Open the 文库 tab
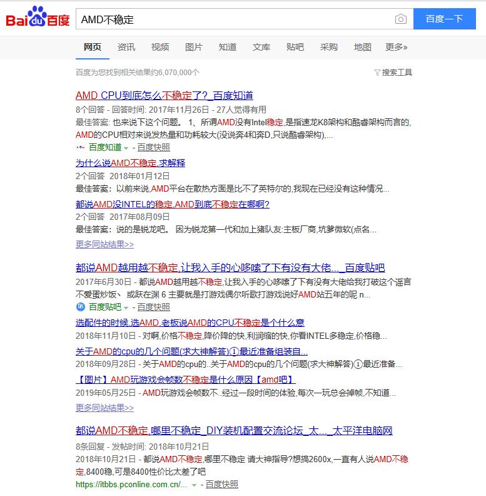This screenshot has height=496, width=486. 261,47
